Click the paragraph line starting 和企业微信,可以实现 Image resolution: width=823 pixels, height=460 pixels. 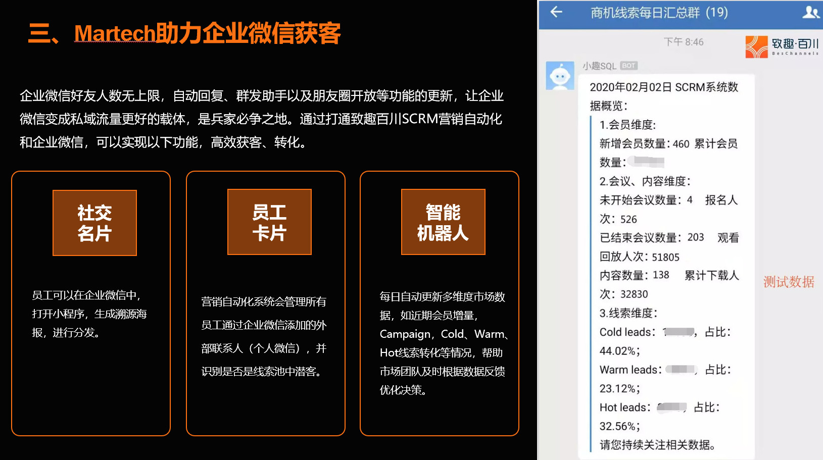point(164,142)
